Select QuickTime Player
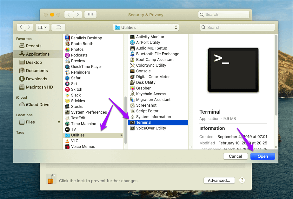The height and width of the screenshot is (199, 293). tap(93, 67)
